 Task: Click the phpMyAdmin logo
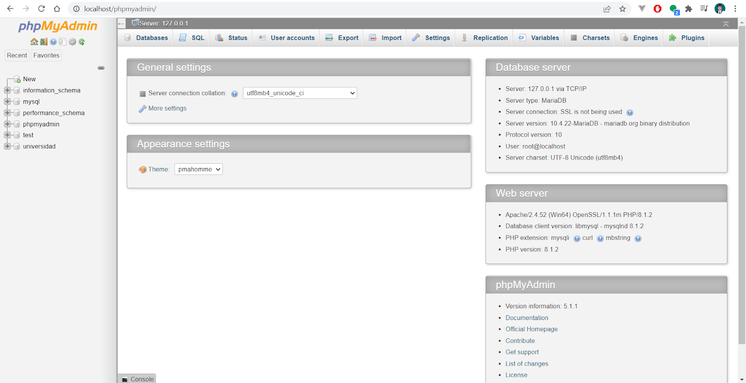[x=58, y=26]
